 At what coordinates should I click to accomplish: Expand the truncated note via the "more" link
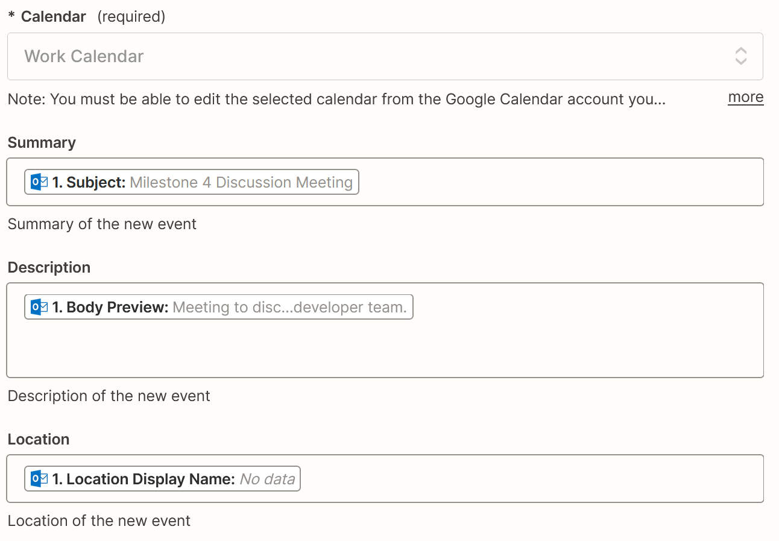pos(745,97)
